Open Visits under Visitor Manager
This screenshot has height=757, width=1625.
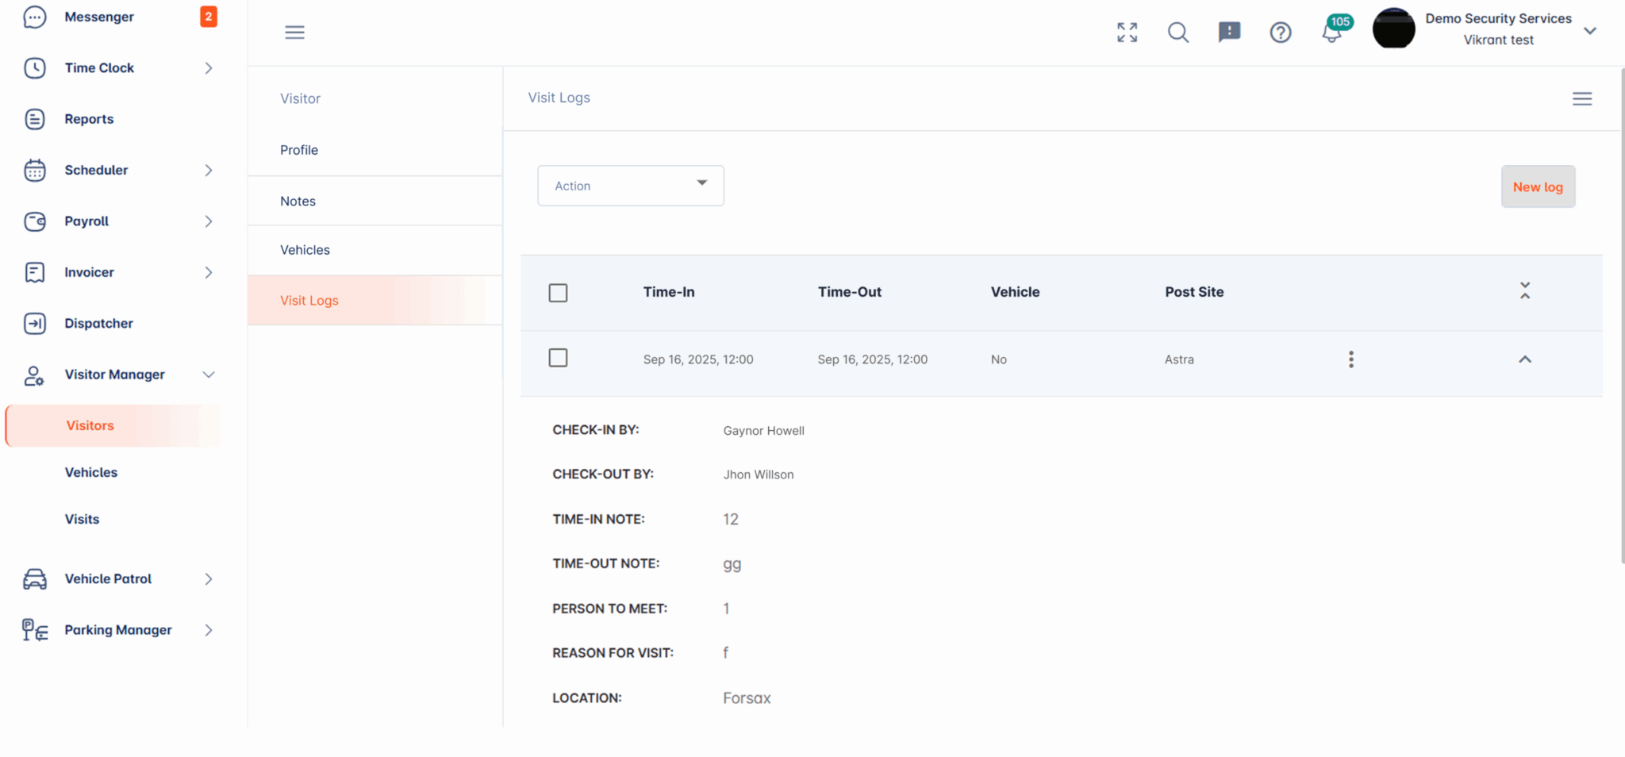pyautogui.click(x=83, y=519)
